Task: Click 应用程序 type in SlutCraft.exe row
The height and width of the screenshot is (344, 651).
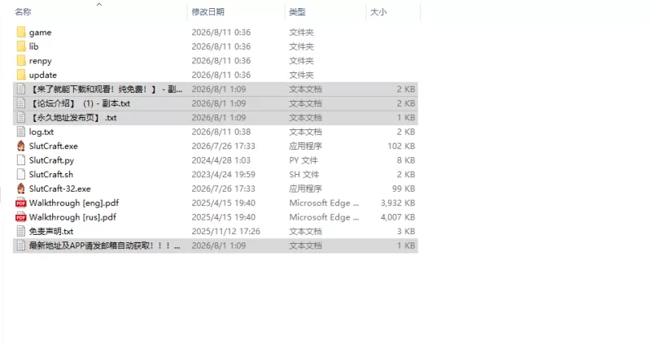Action: pos(306,146)
